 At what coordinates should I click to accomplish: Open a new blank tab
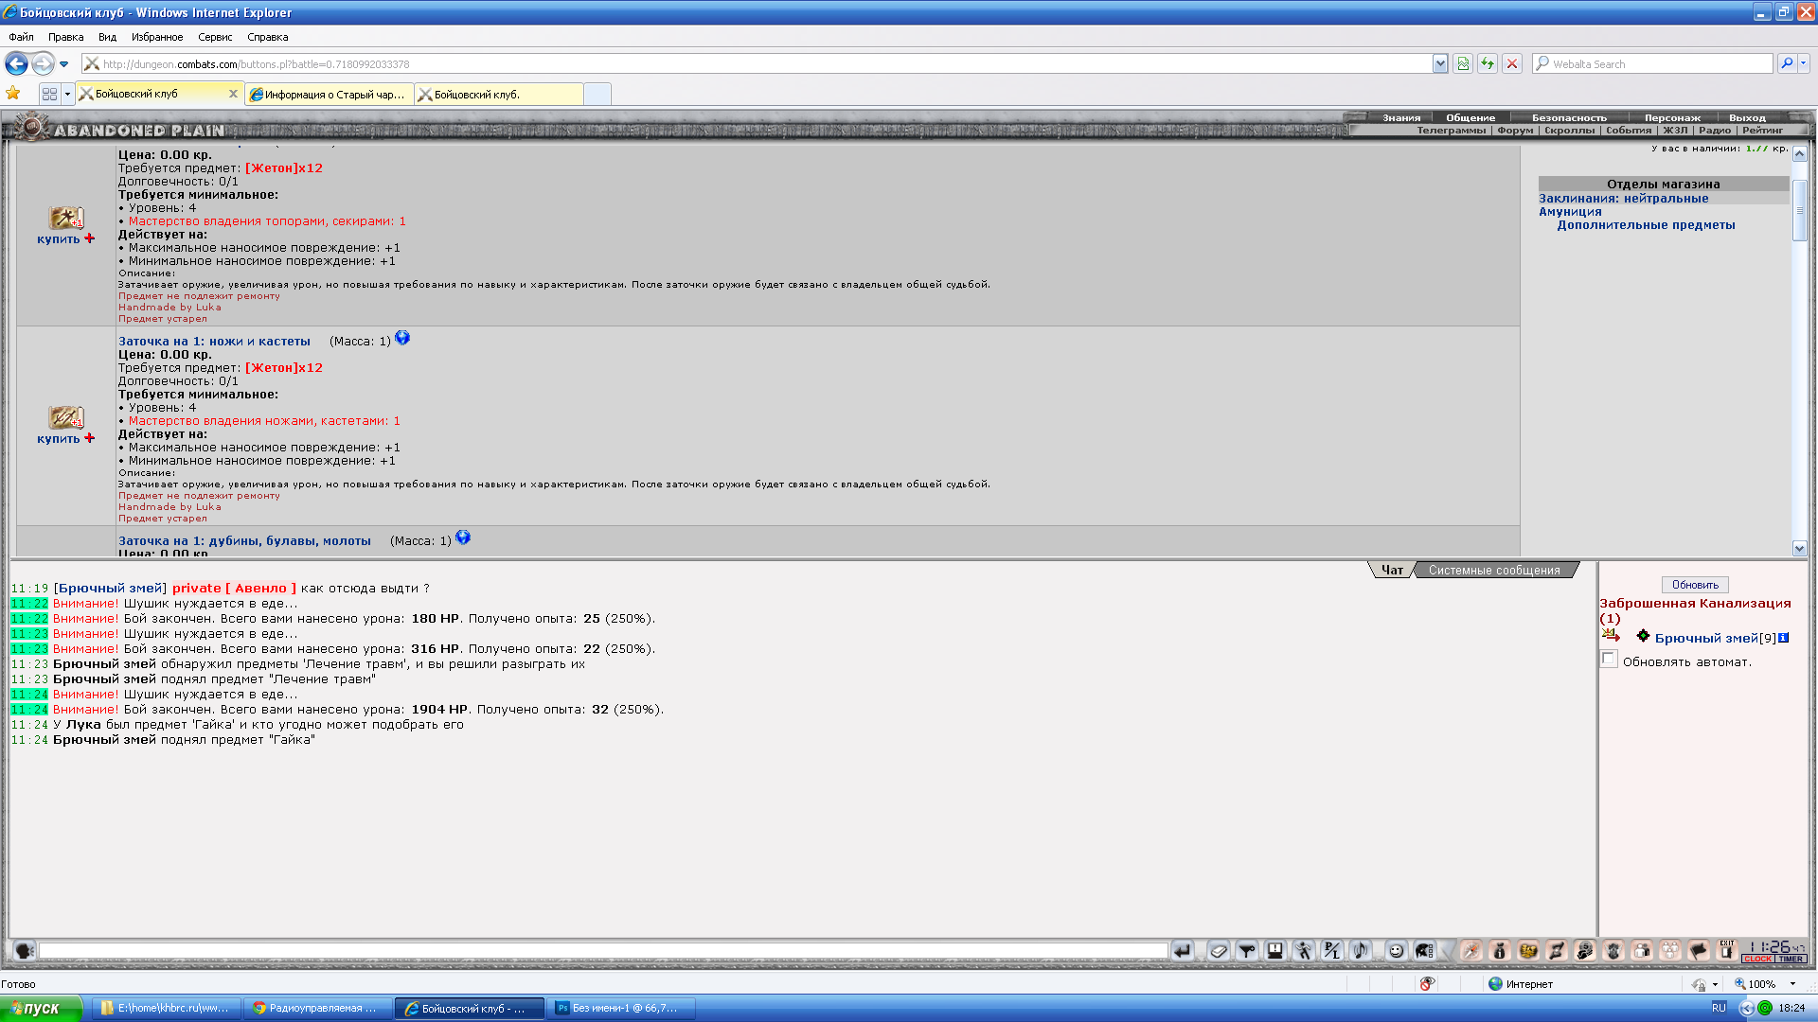click(597, 94)
